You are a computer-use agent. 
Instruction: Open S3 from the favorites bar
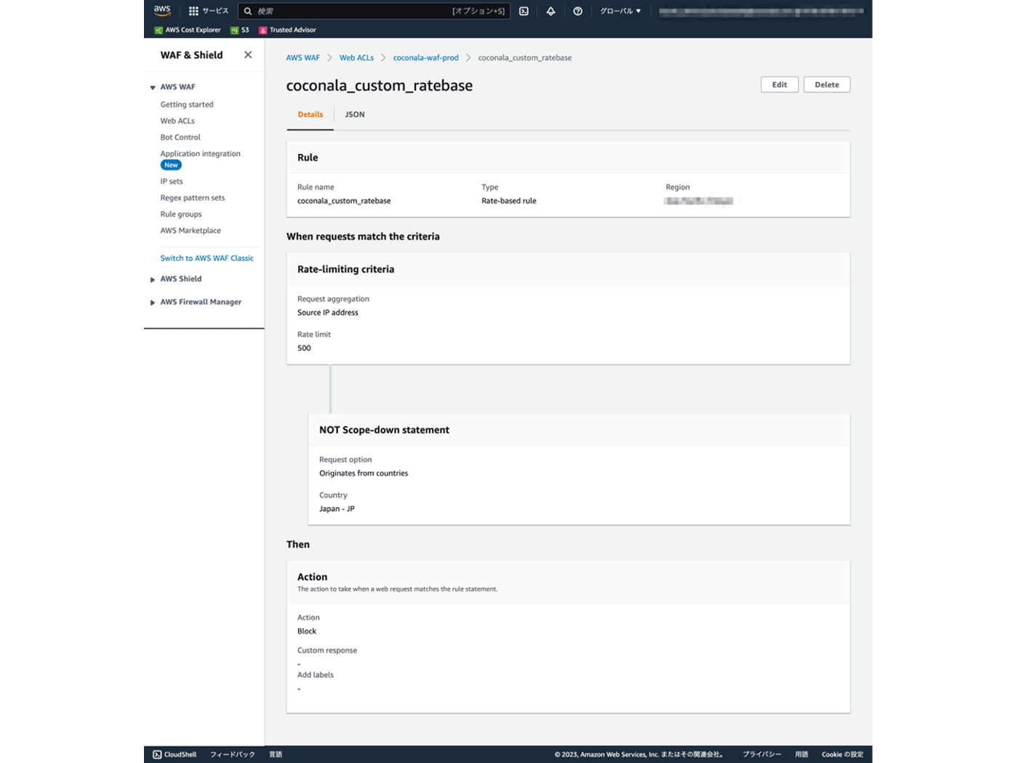(240, 30)
